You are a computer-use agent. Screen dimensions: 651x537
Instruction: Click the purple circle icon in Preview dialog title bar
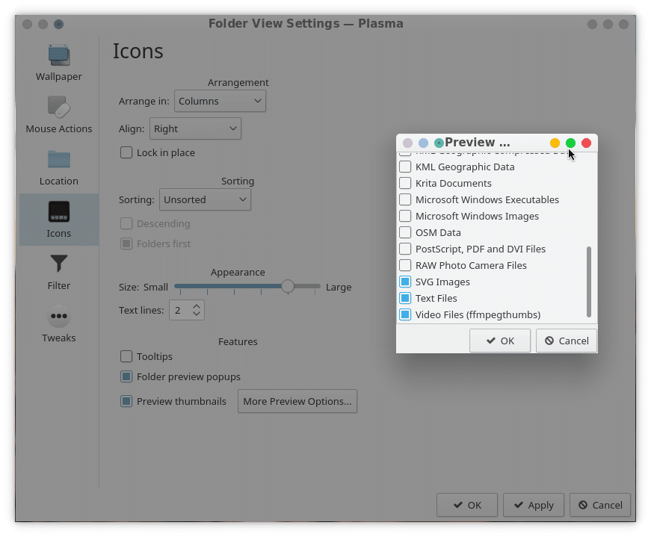point(407,143)
